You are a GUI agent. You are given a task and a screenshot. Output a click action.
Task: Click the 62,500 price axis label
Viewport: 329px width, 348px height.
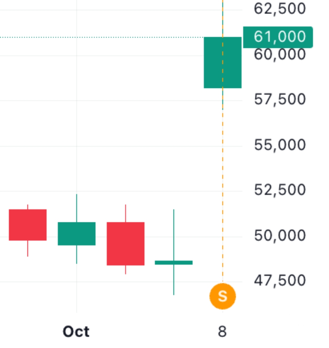[280, 9]
